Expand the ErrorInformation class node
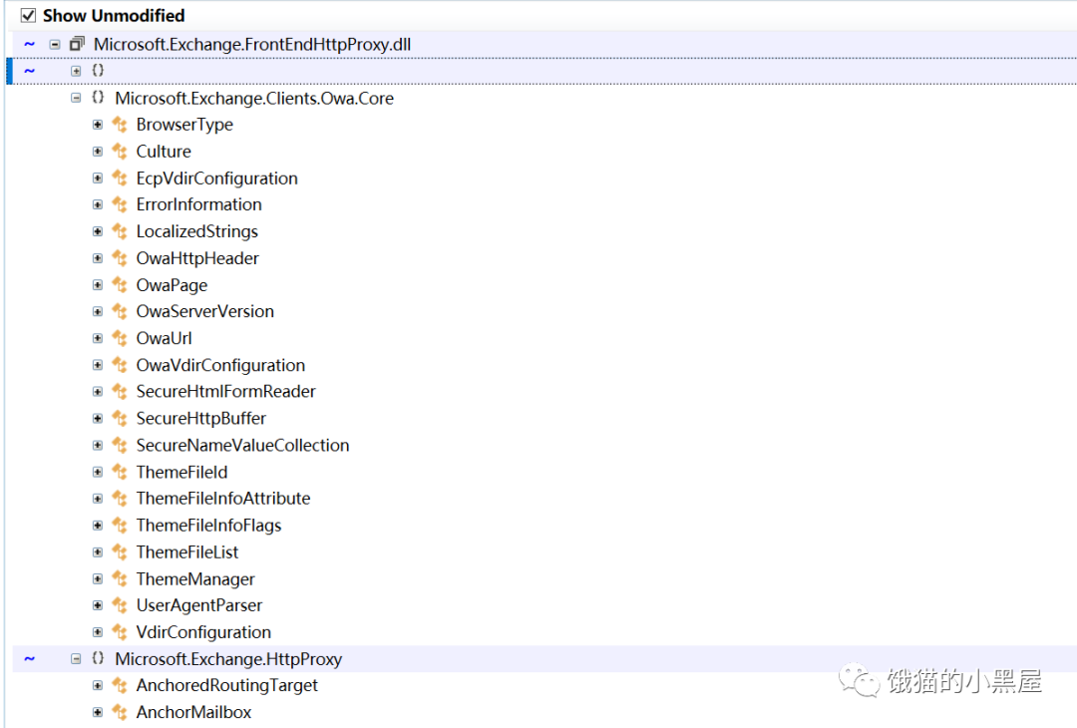This screenshot has width=1077, height=728. pyautogui.click(x=98, y=204)
